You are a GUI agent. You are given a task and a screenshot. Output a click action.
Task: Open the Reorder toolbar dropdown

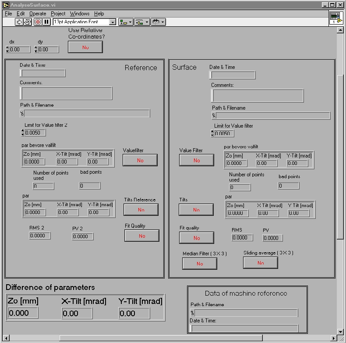tap(158, 22)
